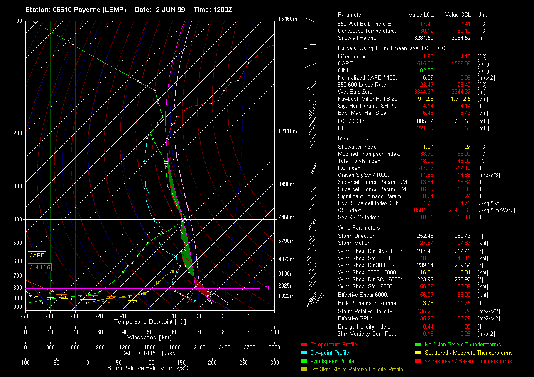This screenshot has height=377, width=534.
Task: Select the Value LCL column header
Action: coord(421,15)
